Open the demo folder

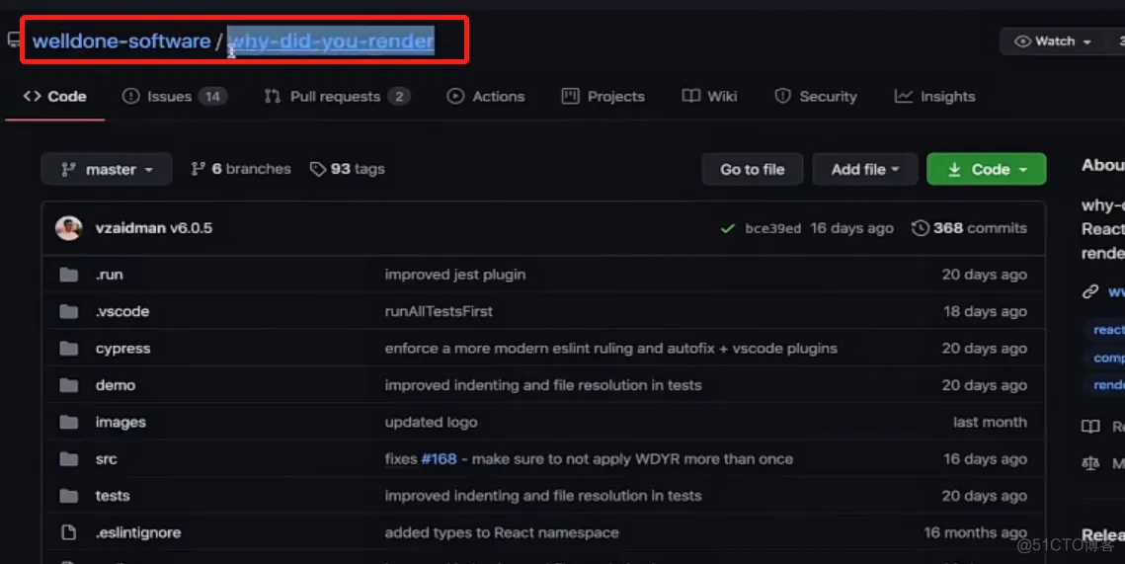click(x=116, y=385)
